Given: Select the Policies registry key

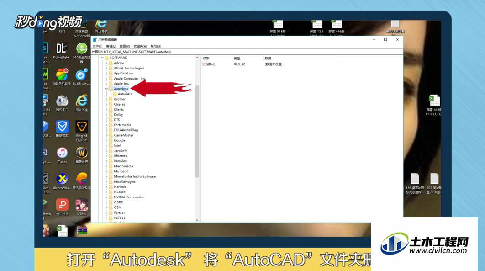Looking at the screenshot, I should coord(119,218).
